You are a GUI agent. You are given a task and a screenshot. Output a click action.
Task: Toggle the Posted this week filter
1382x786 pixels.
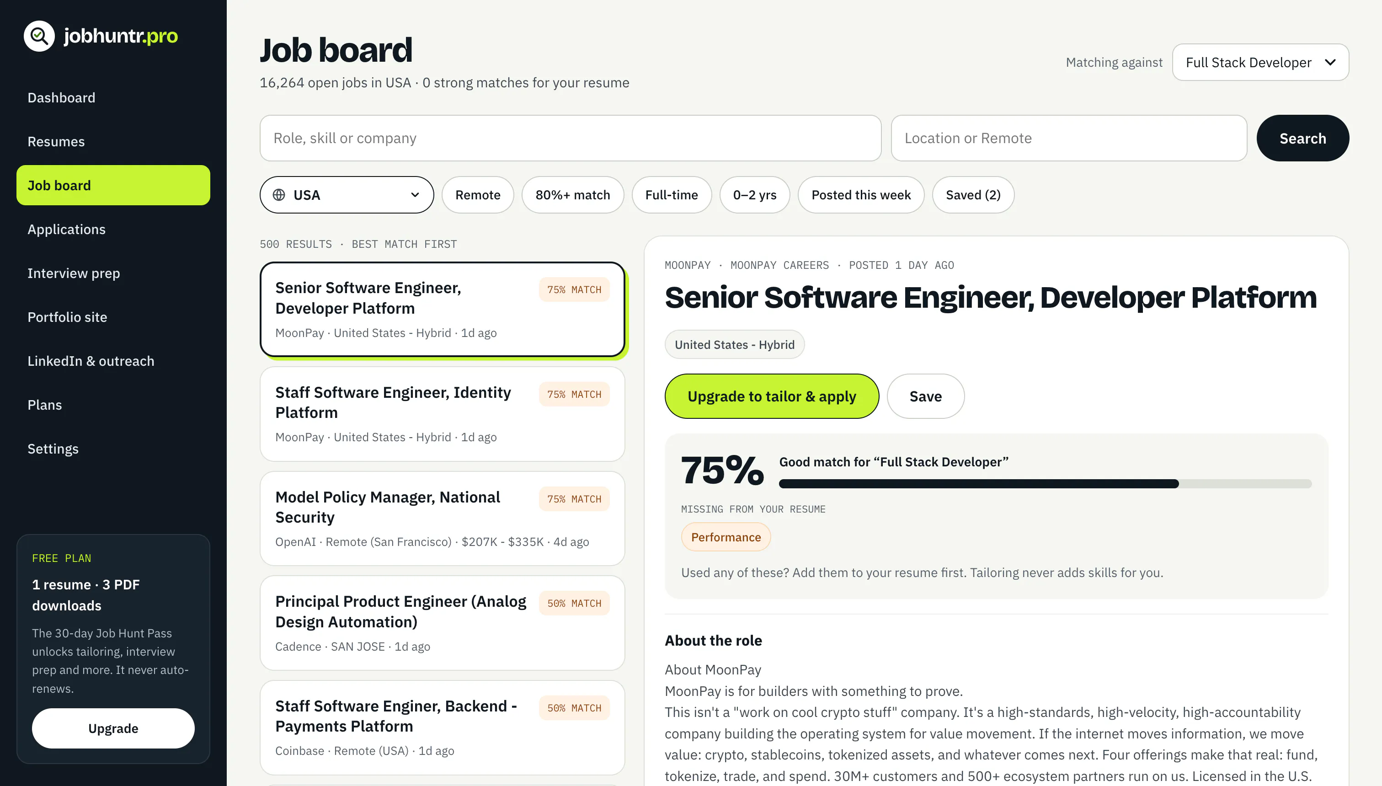coord(861,195)
